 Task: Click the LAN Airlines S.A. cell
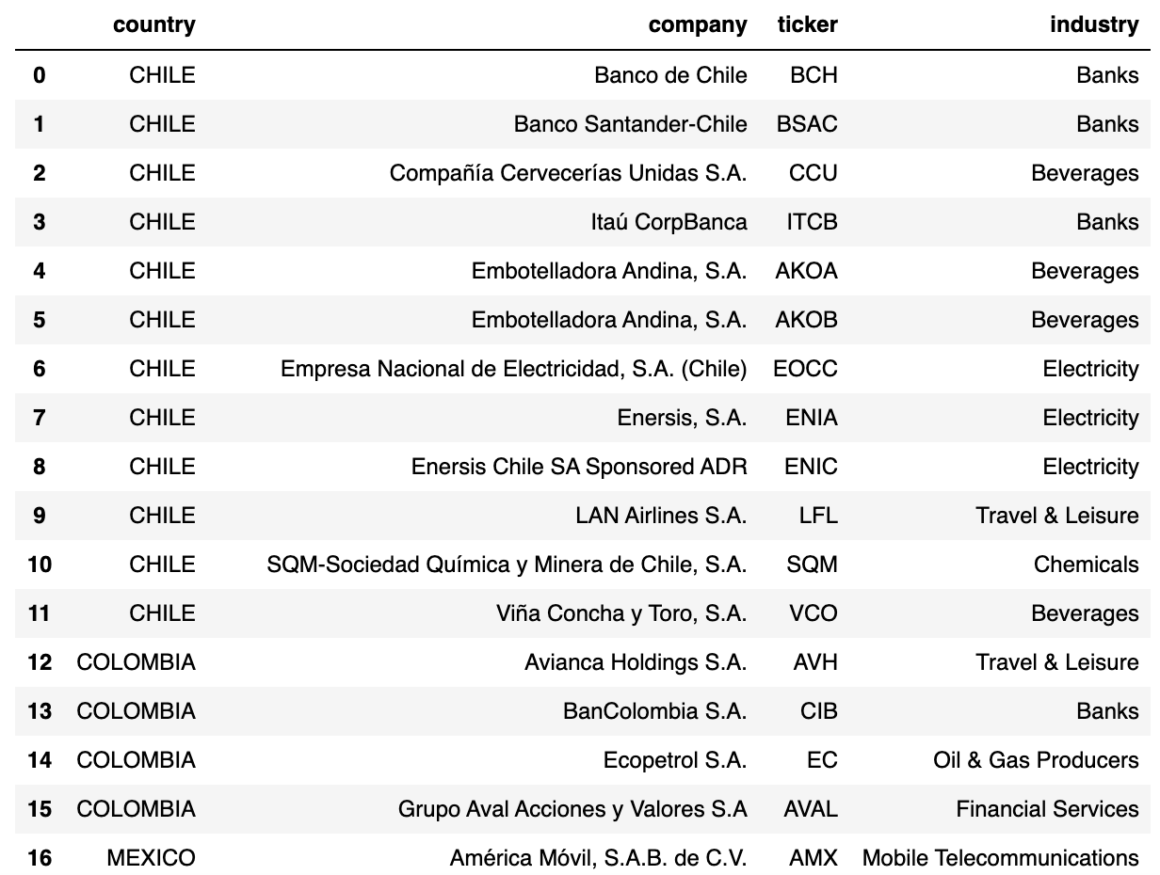[661, 516]
